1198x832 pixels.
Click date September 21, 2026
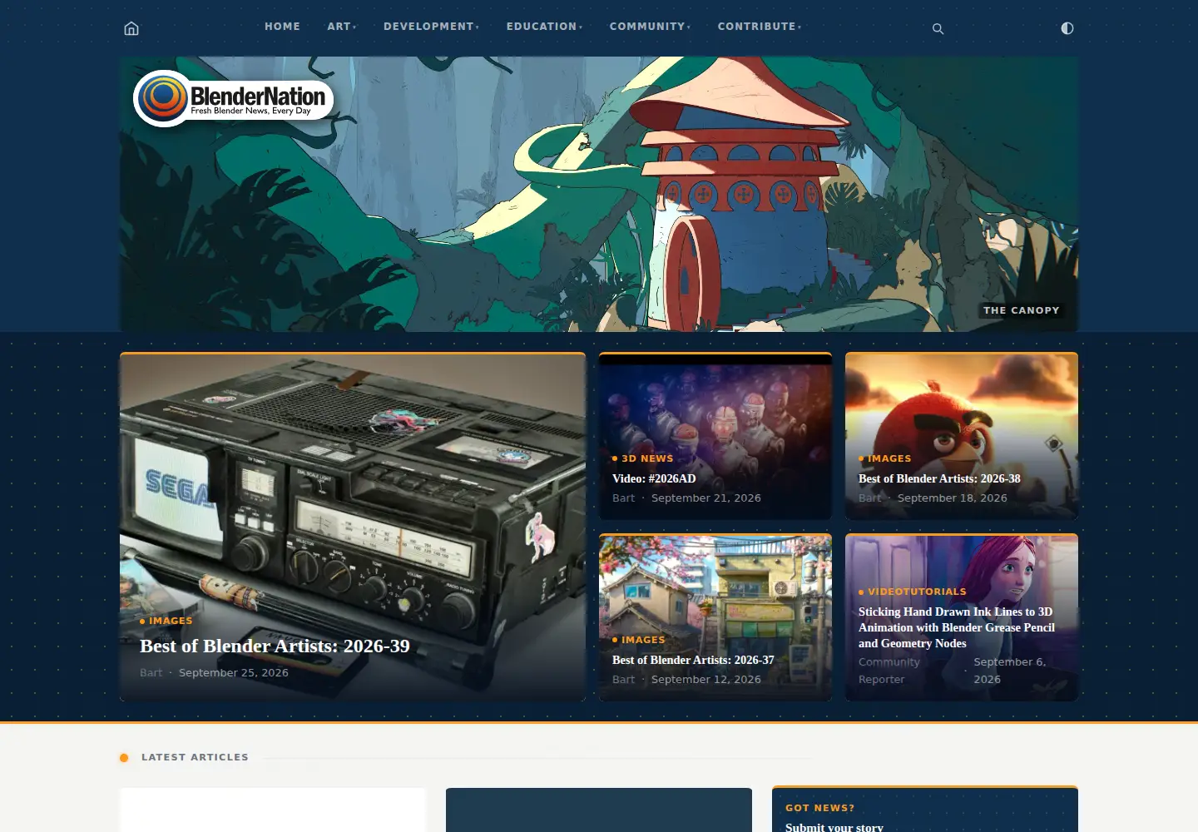coord(706,498)
